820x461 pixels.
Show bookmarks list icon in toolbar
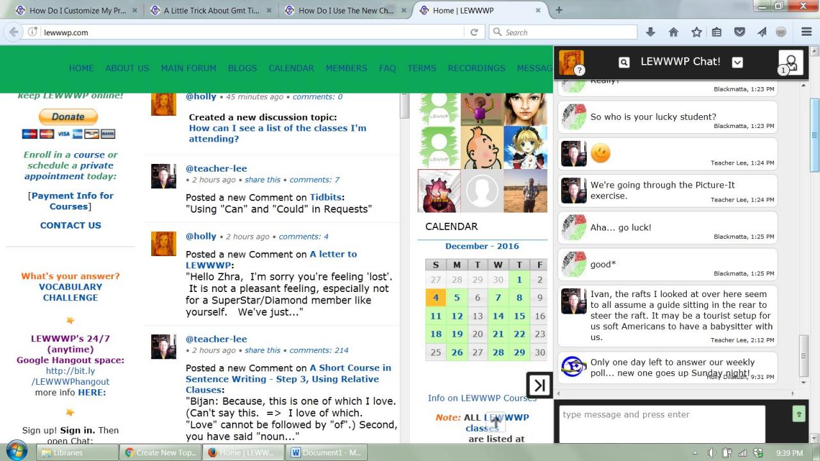click(717, 32)
